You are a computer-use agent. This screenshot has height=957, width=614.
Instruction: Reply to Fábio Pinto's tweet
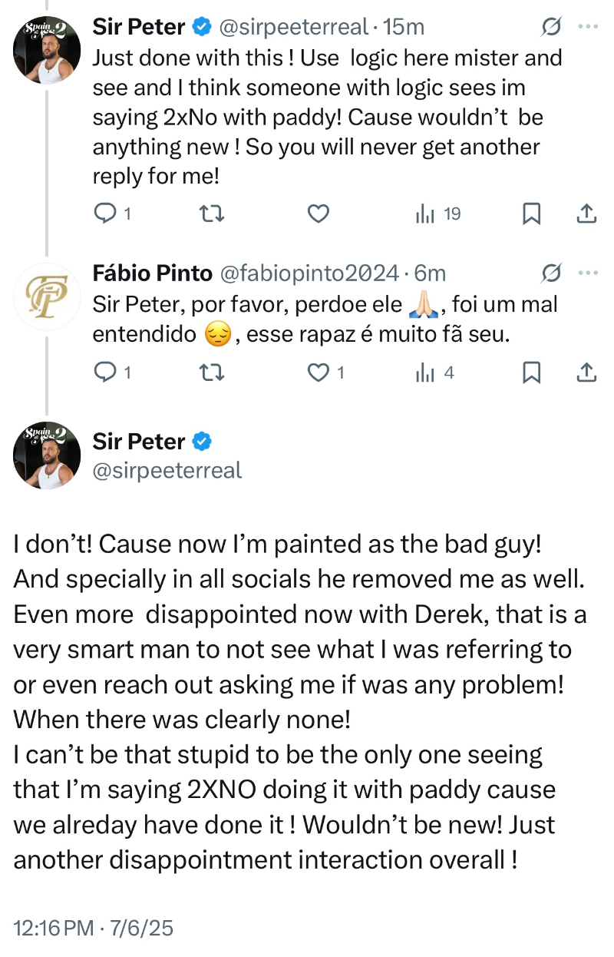(x=104, y=373)
